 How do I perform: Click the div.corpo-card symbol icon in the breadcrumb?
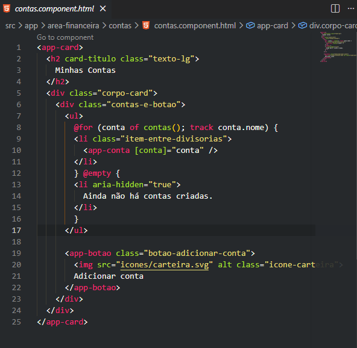tap(303, 25)
